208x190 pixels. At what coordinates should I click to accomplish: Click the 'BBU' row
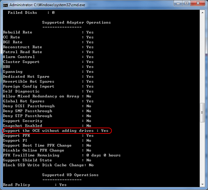click(x=48, y=67)
